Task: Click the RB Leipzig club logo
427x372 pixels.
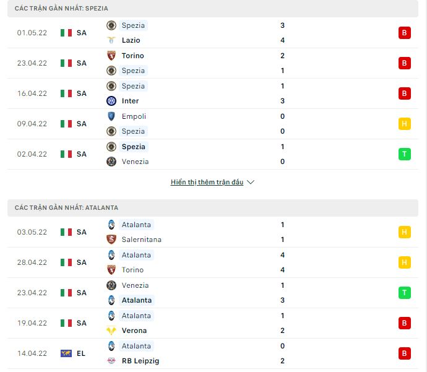Action: [x=111, y=361]
